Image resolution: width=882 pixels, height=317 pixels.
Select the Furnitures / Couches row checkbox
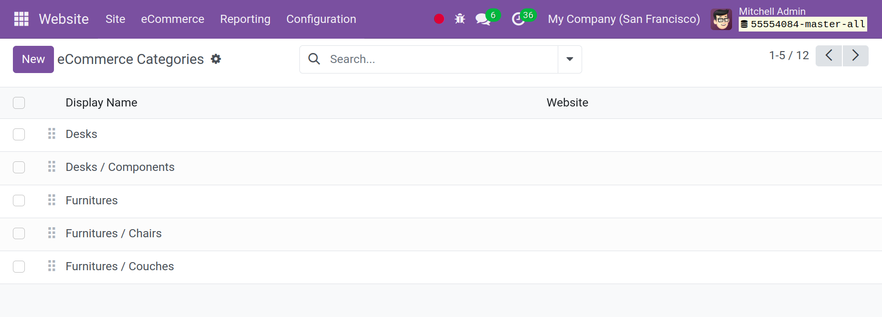[x=19, y=266]
